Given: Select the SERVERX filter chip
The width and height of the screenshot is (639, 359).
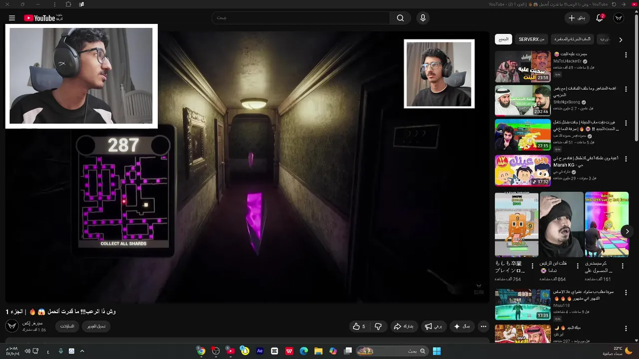Looking at the screenshot, I should [x=532, y=39].
